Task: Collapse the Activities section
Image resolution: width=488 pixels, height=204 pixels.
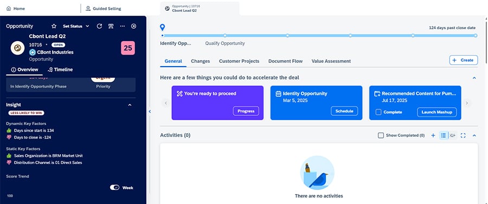Action: (474, 135)
